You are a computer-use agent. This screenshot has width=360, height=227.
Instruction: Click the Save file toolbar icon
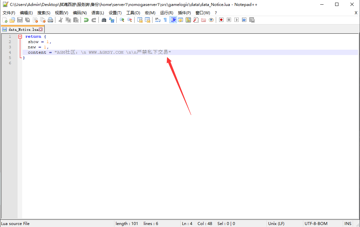click(x=20, y=20)
